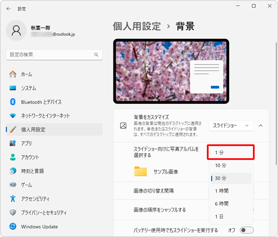Select 1 日 interval option

pos(231,216)
